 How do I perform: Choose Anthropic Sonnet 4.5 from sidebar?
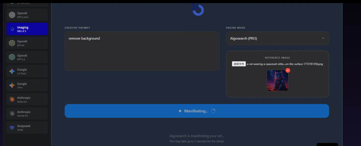tap(27, 114)
